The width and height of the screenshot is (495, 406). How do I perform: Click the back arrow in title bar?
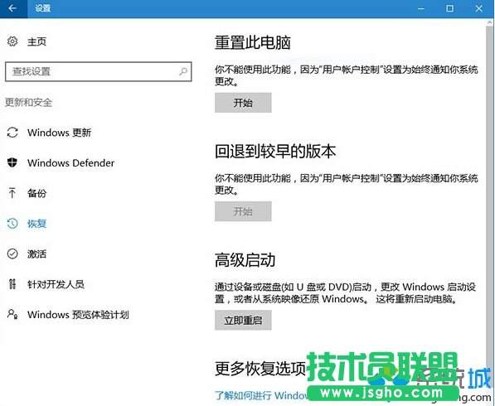click(x=12, y=8)
